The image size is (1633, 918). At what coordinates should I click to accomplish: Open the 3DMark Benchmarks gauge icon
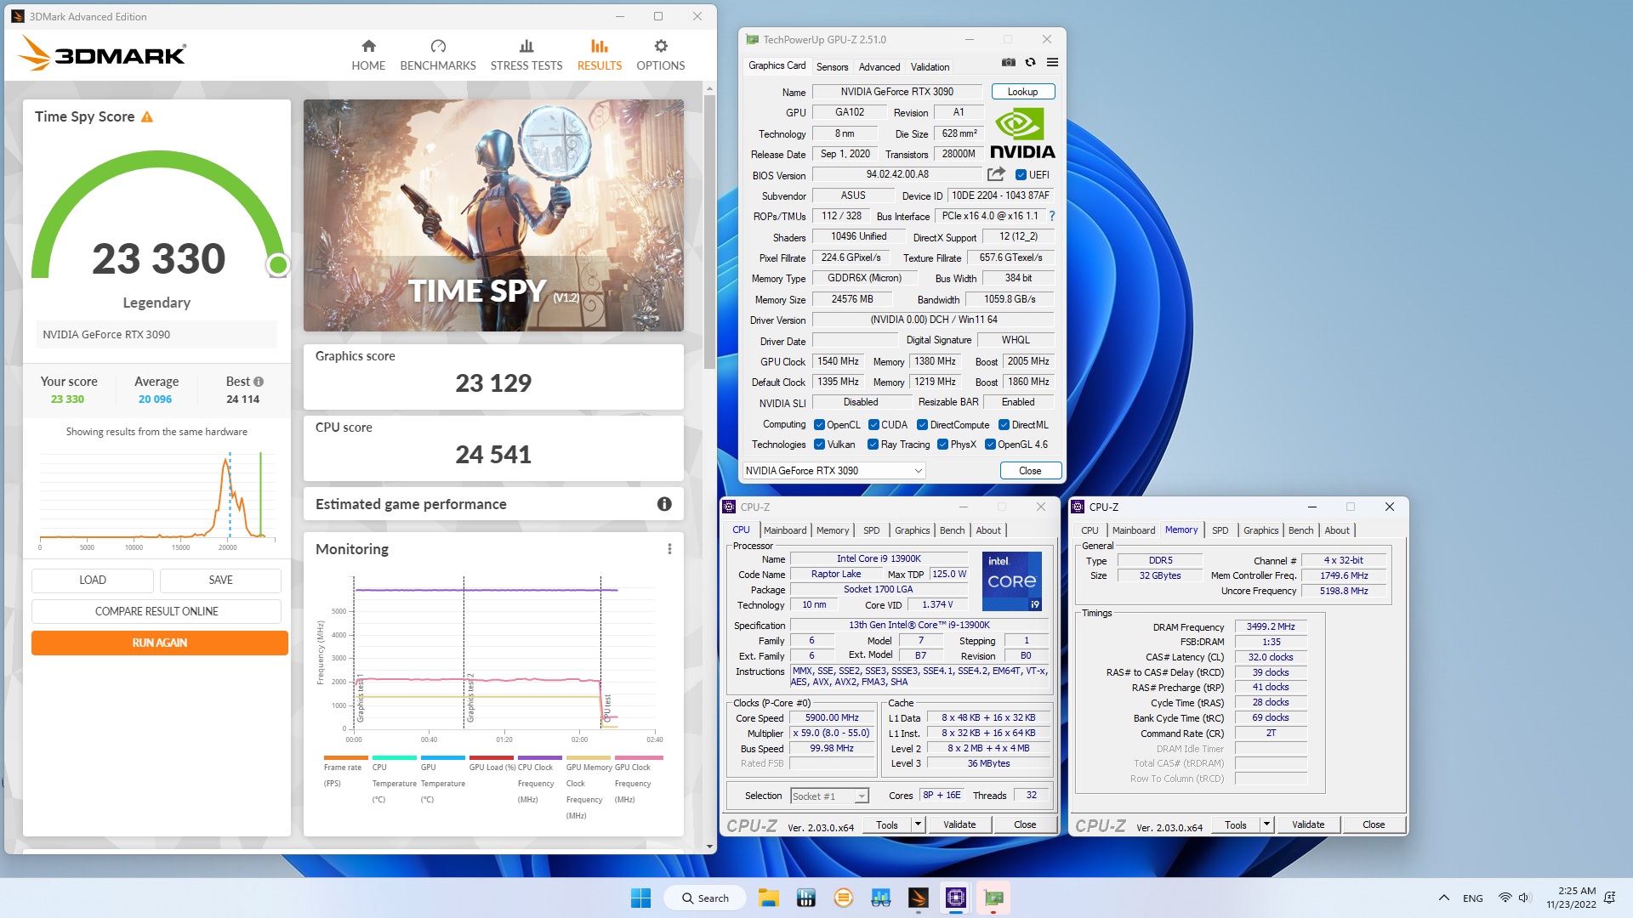(x=438, y=46)
